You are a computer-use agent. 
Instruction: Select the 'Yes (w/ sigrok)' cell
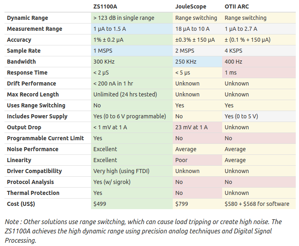132,182
